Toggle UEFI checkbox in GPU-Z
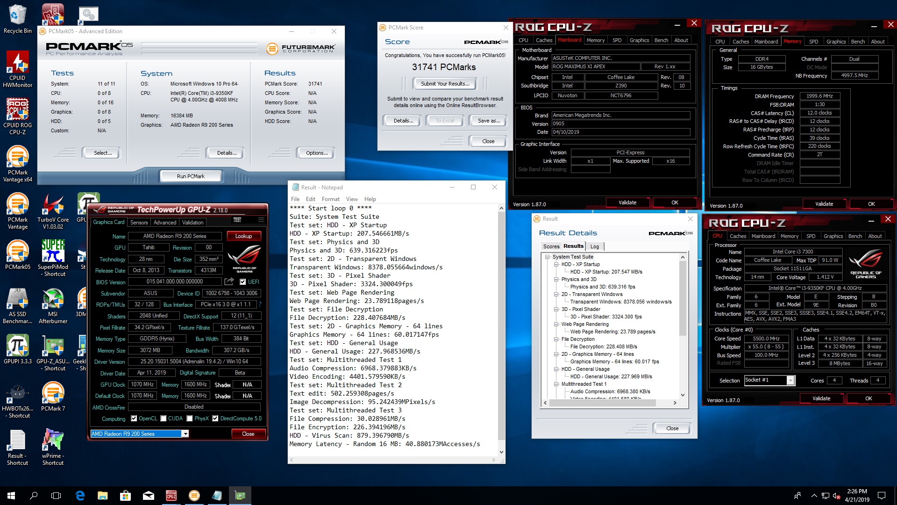Screen dimensions: 897x505 pos(242,282)
